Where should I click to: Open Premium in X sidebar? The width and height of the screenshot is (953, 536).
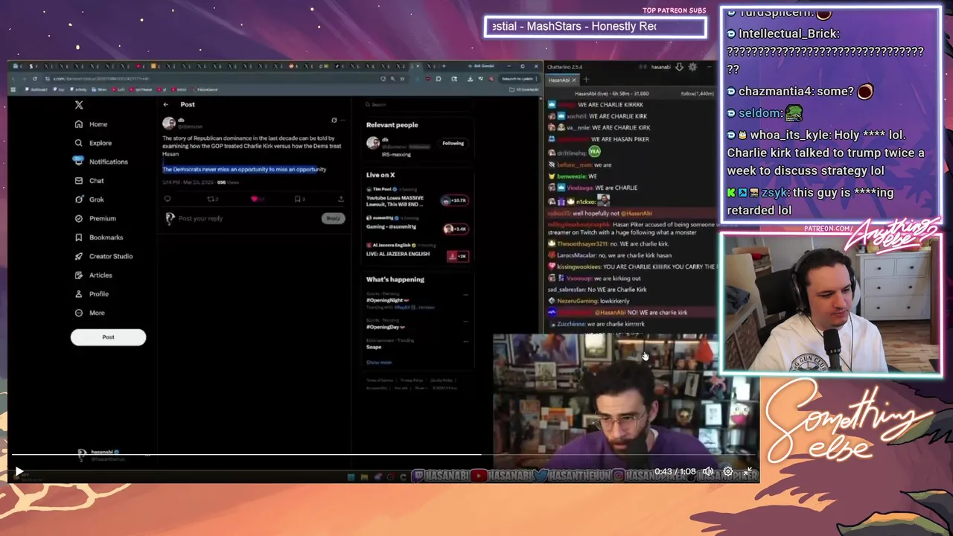pos(95,218)
